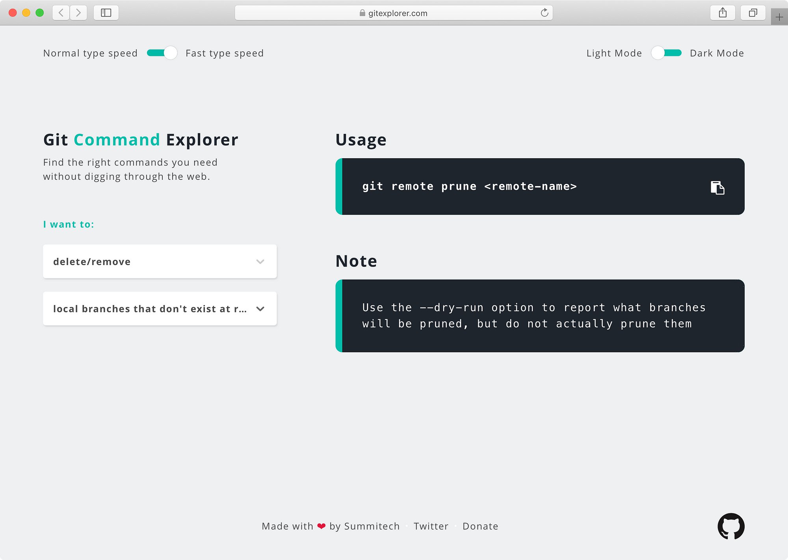This screenshot has width=788, height=560.
Task: Open the Donate link
Action: 480,526
